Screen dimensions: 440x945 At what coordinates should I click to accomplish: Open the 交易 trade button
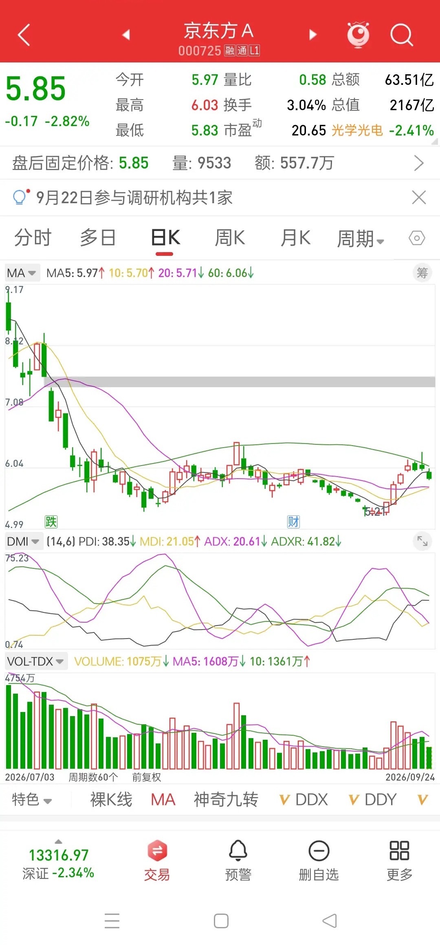tap(157, 861)
